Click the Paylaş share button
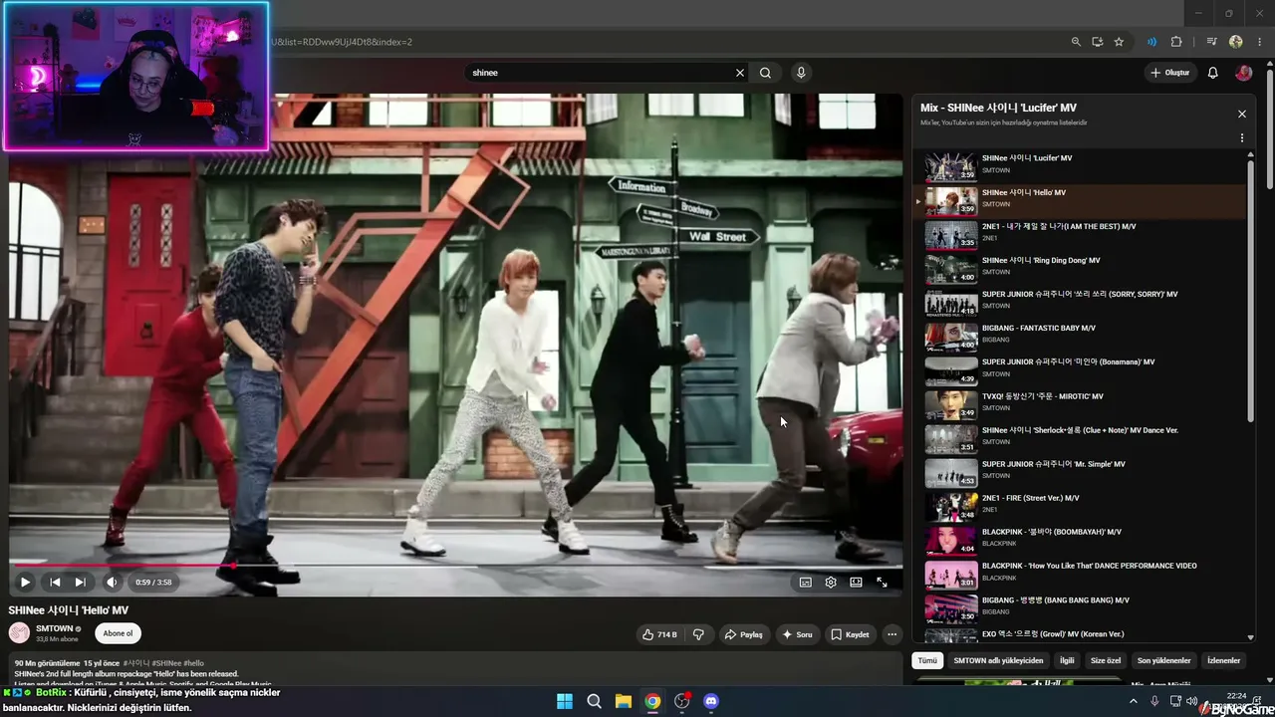The height and width of the screenshot is (717, 1275). point(743,634)
